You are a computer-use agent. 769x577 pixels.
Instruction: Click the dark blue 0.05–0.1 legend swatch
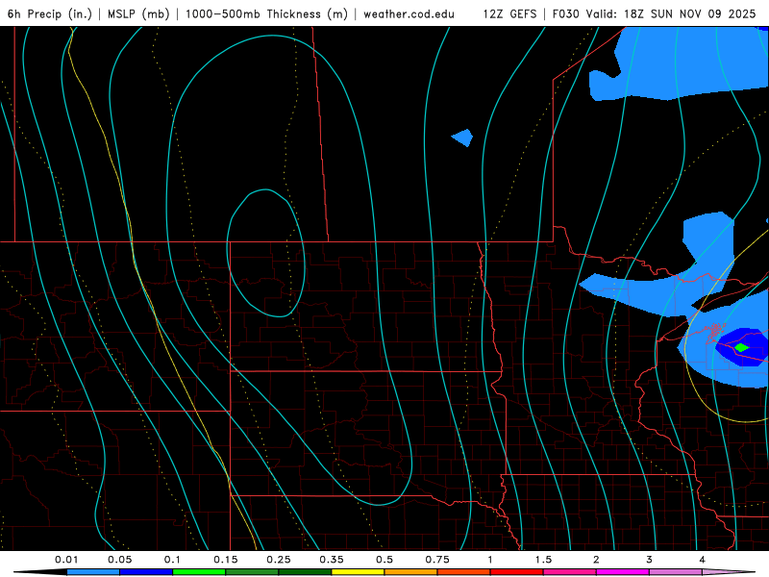[x=146, y=572]
